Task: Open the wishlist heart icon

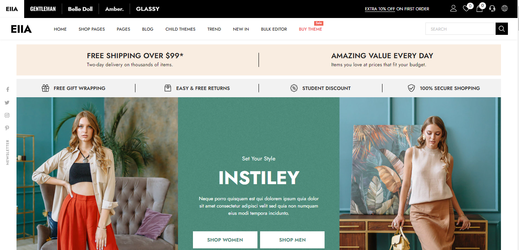Action: (x=466, y=8)
